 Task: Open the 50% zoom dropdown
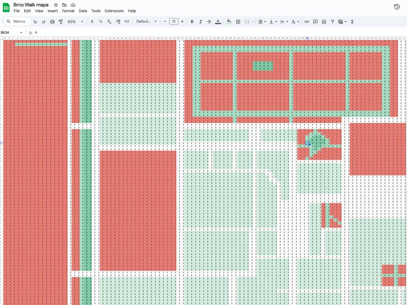pyautogui.click(x=75, y=22)
